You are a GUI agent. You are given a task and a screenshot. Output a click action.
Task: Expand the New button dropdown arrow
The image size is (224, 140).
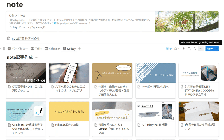click(216, 49)
